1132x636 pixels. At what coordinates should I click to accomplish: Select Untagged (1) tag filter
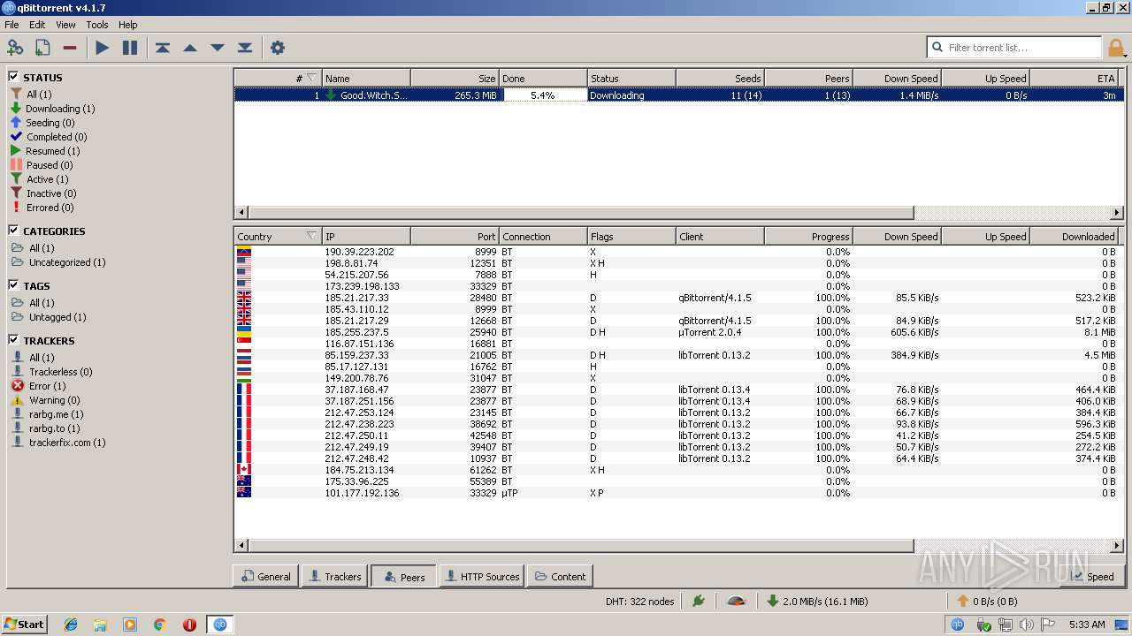click(x=49, y=317)
